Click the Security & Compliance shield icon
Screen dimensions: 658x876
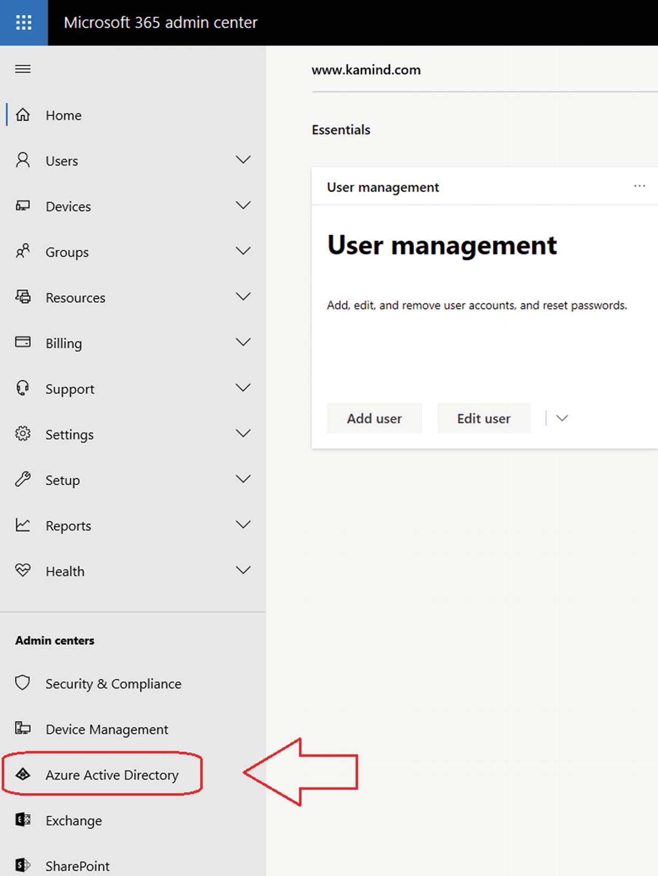tap(23, 683)
